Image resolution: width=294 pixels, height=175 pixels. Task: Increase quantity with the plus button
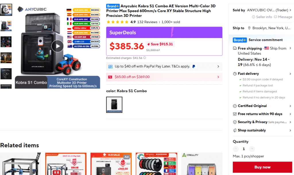point(252,149)
